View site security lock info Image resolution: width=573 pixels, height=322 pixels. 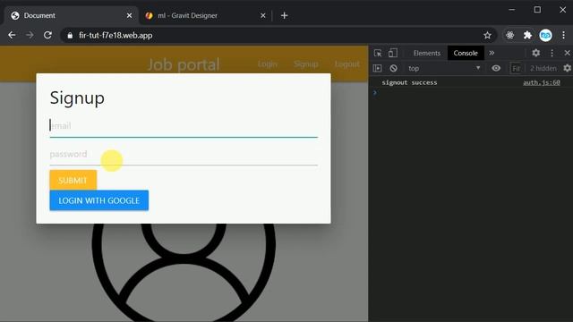(x=70, y=36)
